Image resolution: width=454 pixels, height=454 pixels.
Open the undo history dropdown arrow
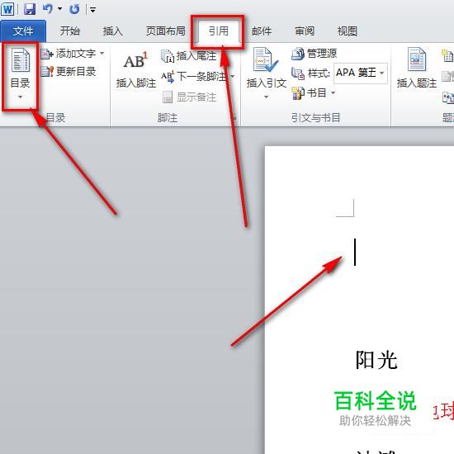click(x=60, y=9)
